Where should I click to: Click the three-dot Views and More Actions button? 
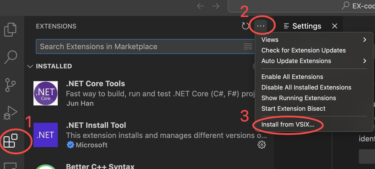260,26
